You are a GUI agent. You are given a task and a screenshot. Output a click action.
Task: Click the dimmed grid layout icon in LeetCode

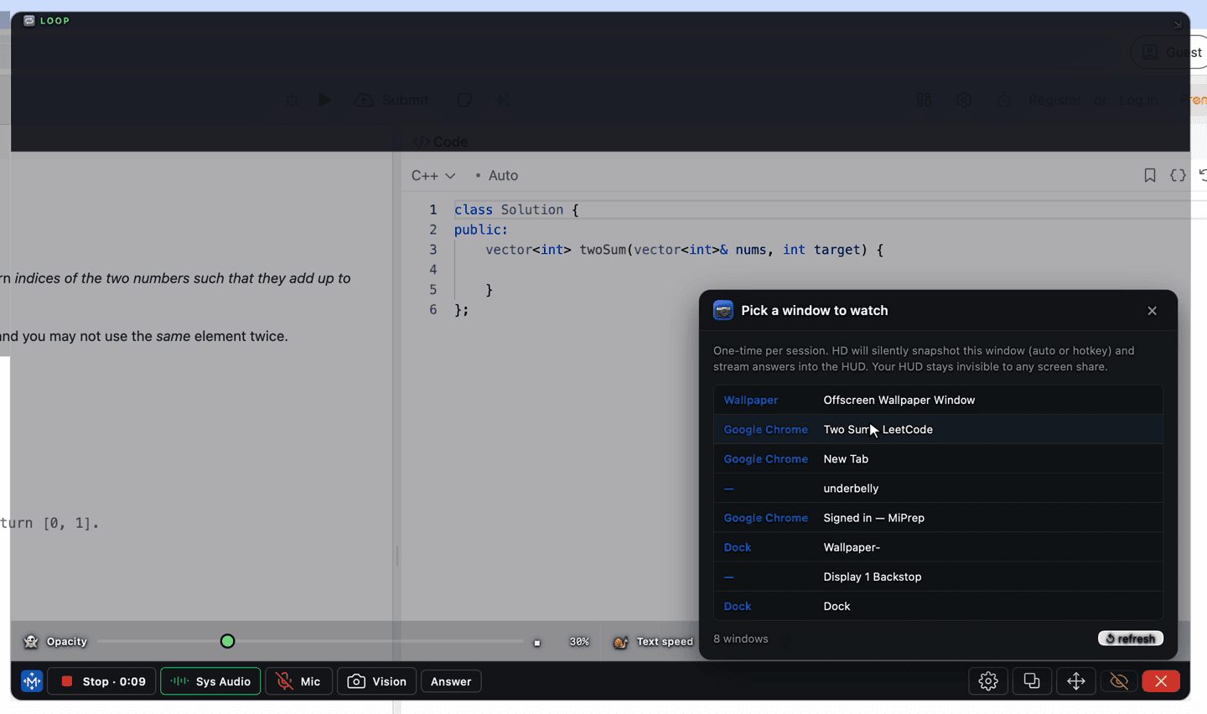tap(924, 100)
